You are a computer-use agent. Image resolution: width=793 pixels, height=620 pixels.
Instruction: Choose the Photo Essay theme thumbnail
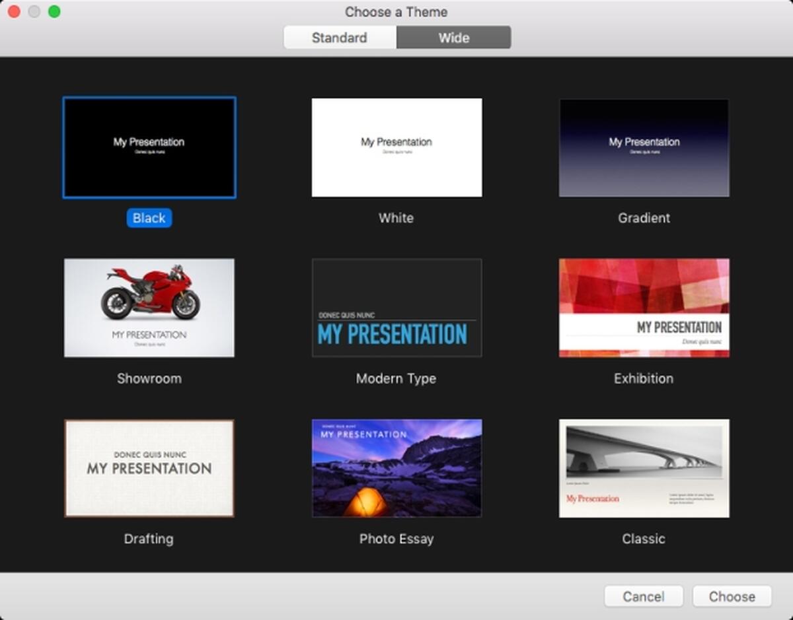397,468
